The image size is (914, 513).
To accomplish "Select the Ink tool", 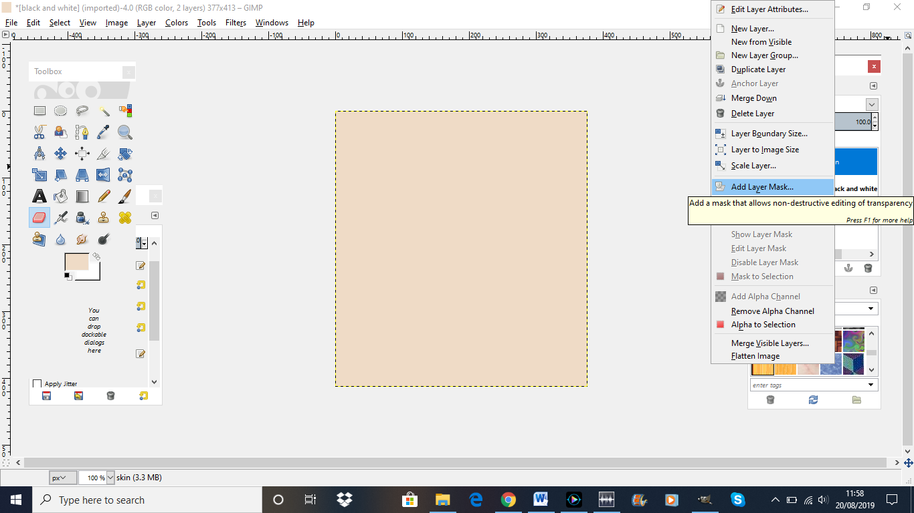I will click(82, 217).
